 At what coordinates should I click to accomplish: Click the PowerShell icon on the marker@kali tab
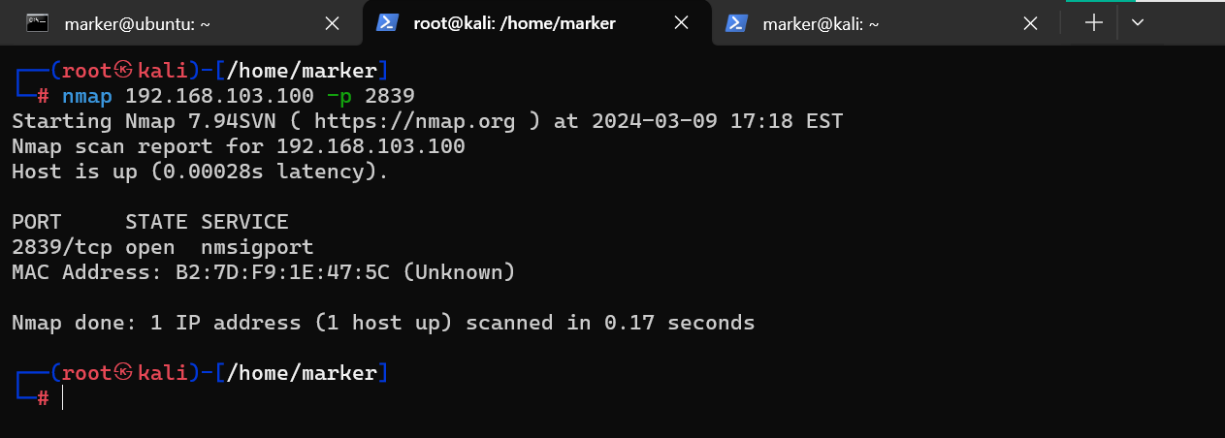(x=737, y=23)
